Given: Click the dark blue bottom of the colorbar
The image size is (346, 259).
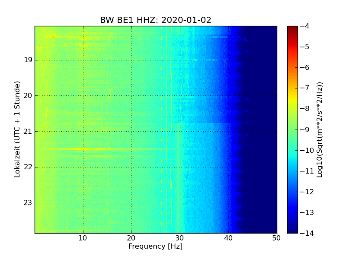Looking at the screenshot, I should point(293,229).
